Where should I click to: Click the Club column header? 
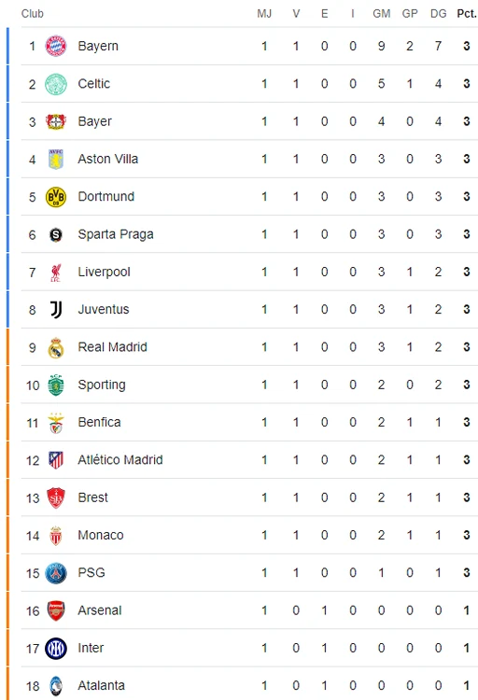[32, 13]
